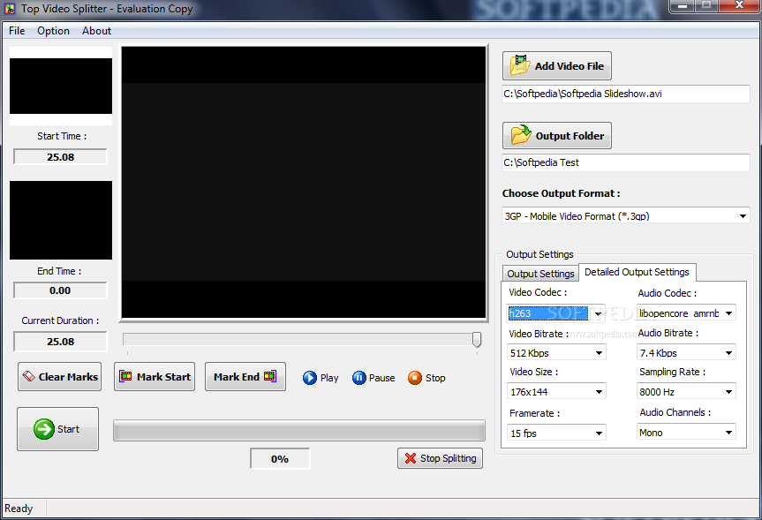Click the Current Duration value field
This screenshot has height=520, width=762.
(60, 342)
